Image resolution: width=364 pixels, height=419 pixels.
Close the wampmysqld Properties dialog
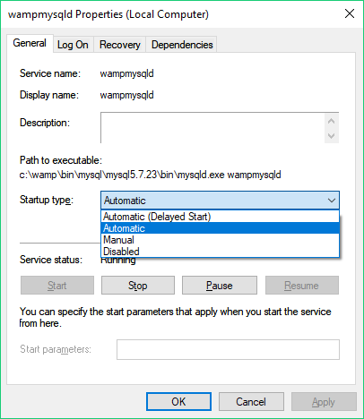[x=350, y=13]
